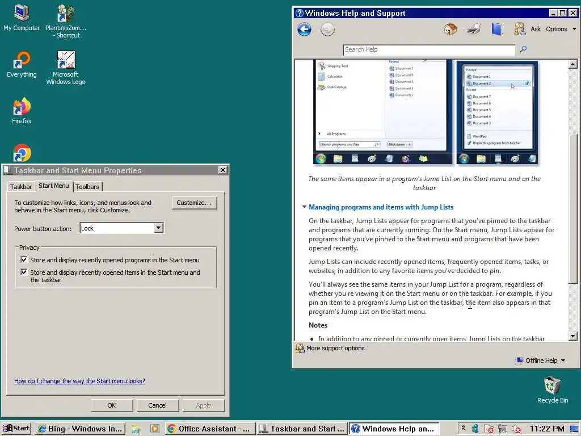The height and width of the screenshot is (436, 581).
Task: Click the muted volume tray icon
Action: pos(516,429)
